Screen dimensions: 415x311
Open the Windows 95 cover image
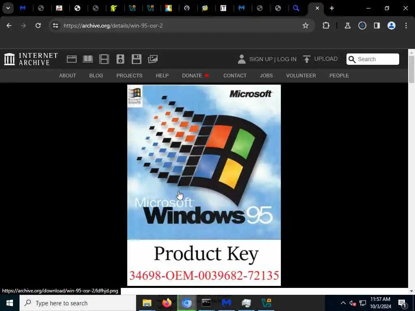click(204, 185)
